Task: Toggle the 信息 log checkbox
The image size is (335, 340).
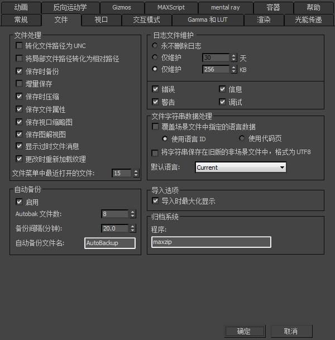Action: pos(222,89)
